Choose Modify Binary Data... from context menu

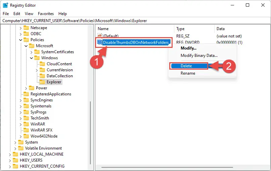point(202,56)
